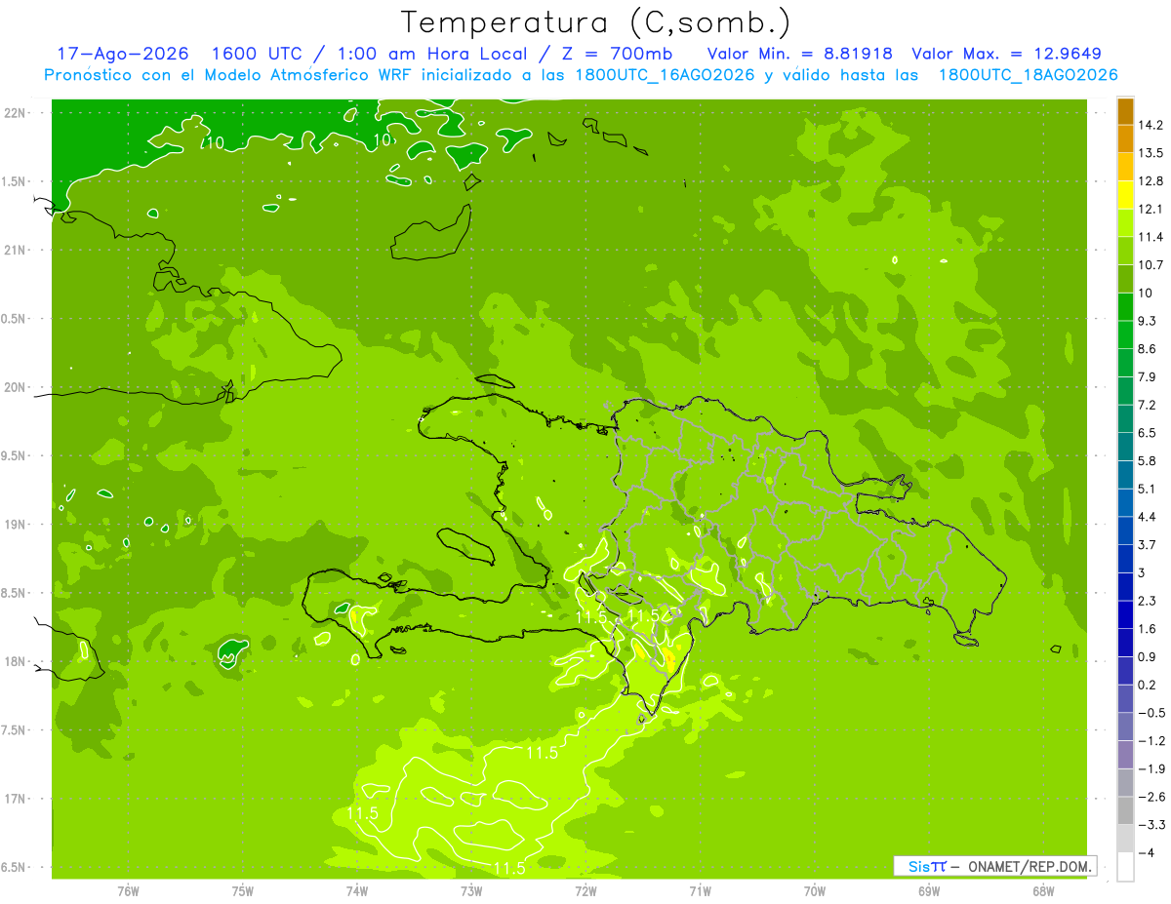Click the 10.7 colorbar value
Viewport: 1171px width, 904px height.
pos(1151,265)
